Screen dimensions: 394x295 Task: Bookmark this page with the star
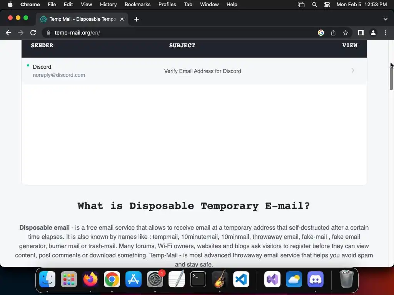(346, 33)
